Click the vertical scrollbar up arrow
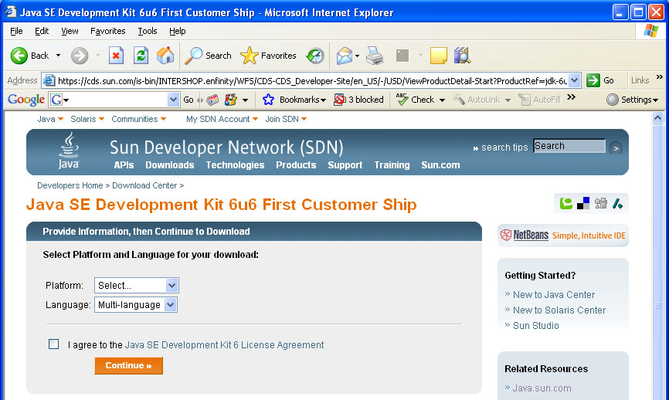The image size is (669, 400). pos(657,117)
